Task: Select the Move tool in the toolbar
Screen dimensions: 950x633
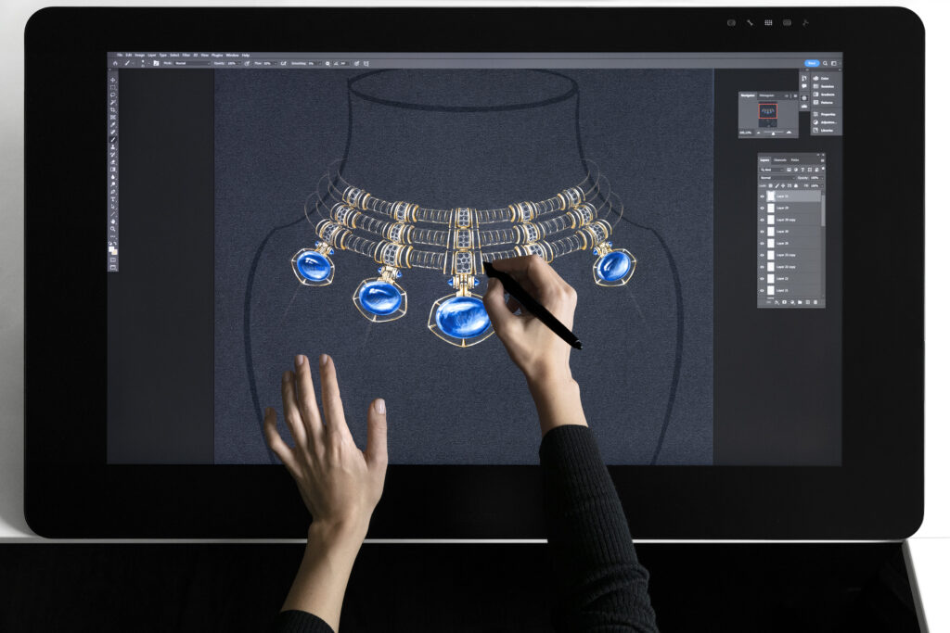Action: 113,80
